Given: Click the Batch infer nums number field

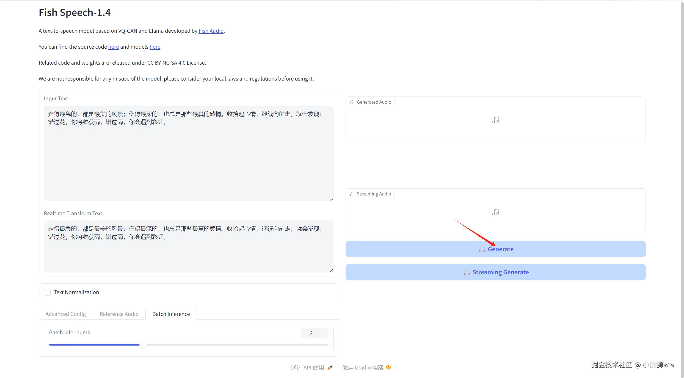Looking at the screenshot, I should coord(314,333).
